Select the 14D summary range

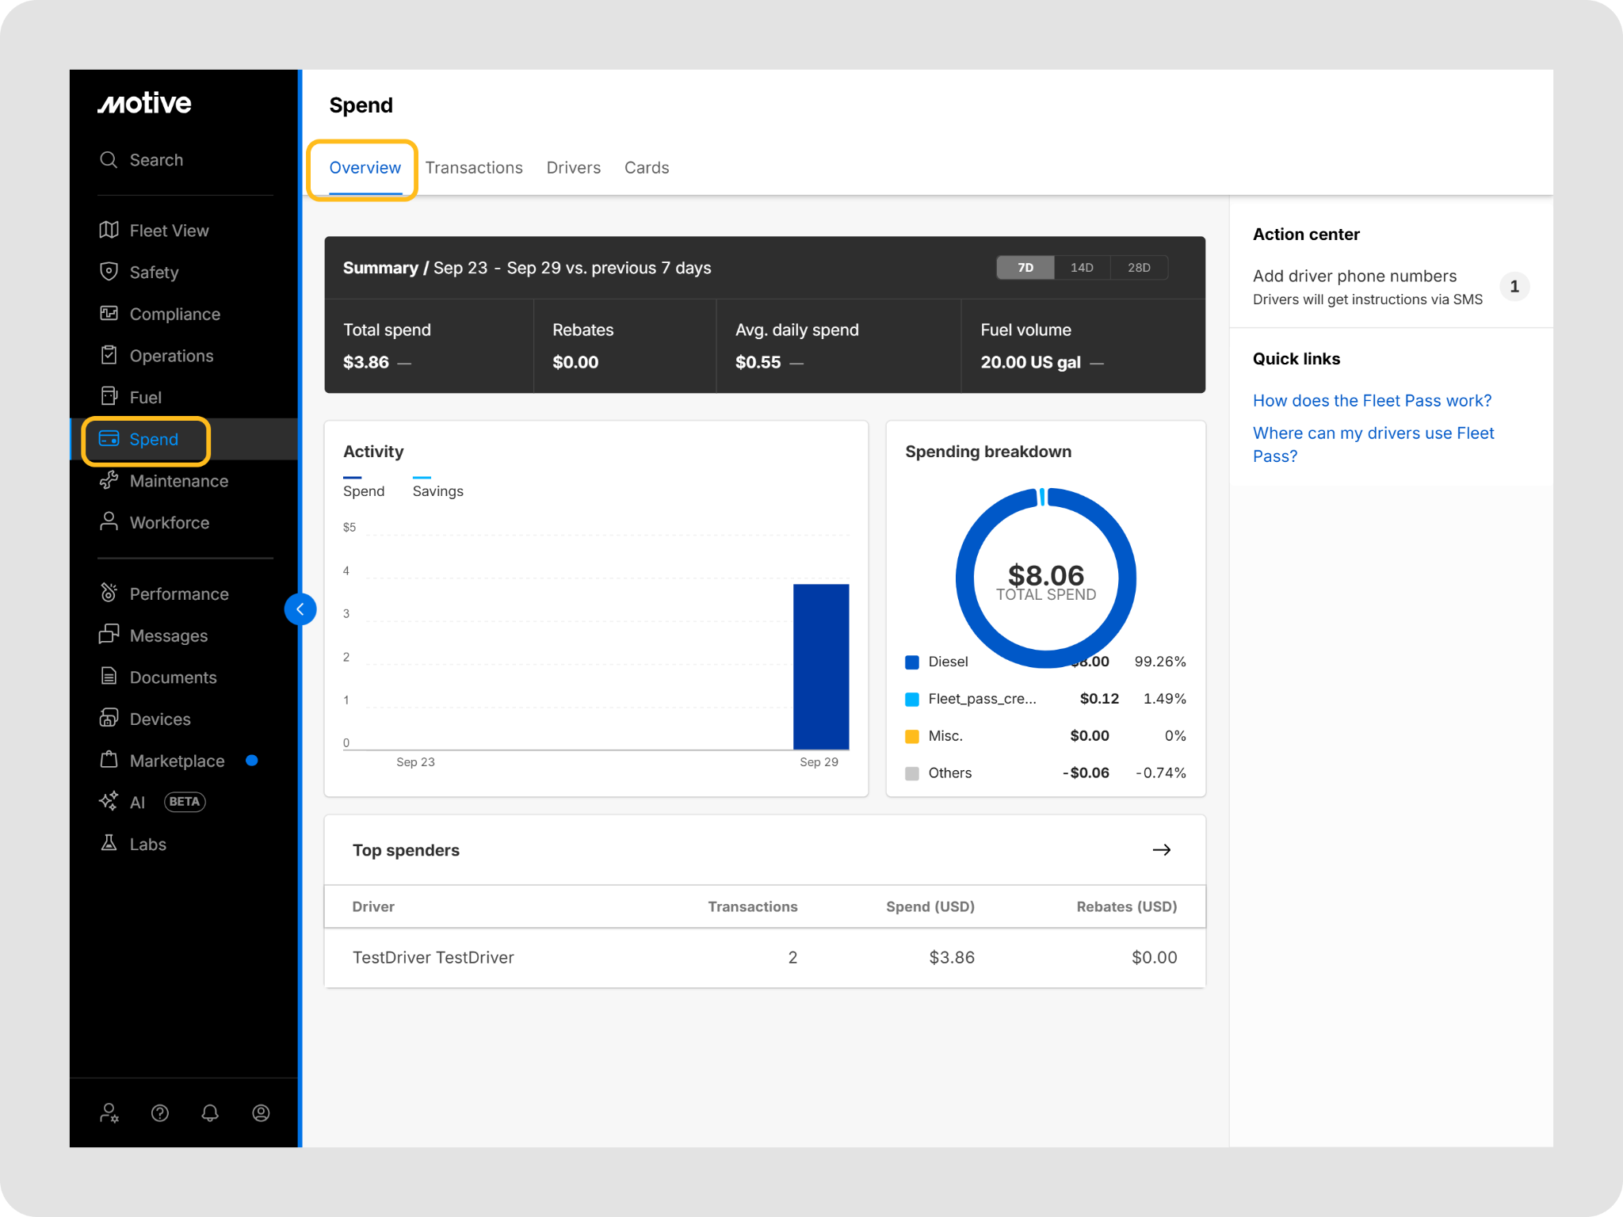pyautogui.click(x=1082, y=268)
